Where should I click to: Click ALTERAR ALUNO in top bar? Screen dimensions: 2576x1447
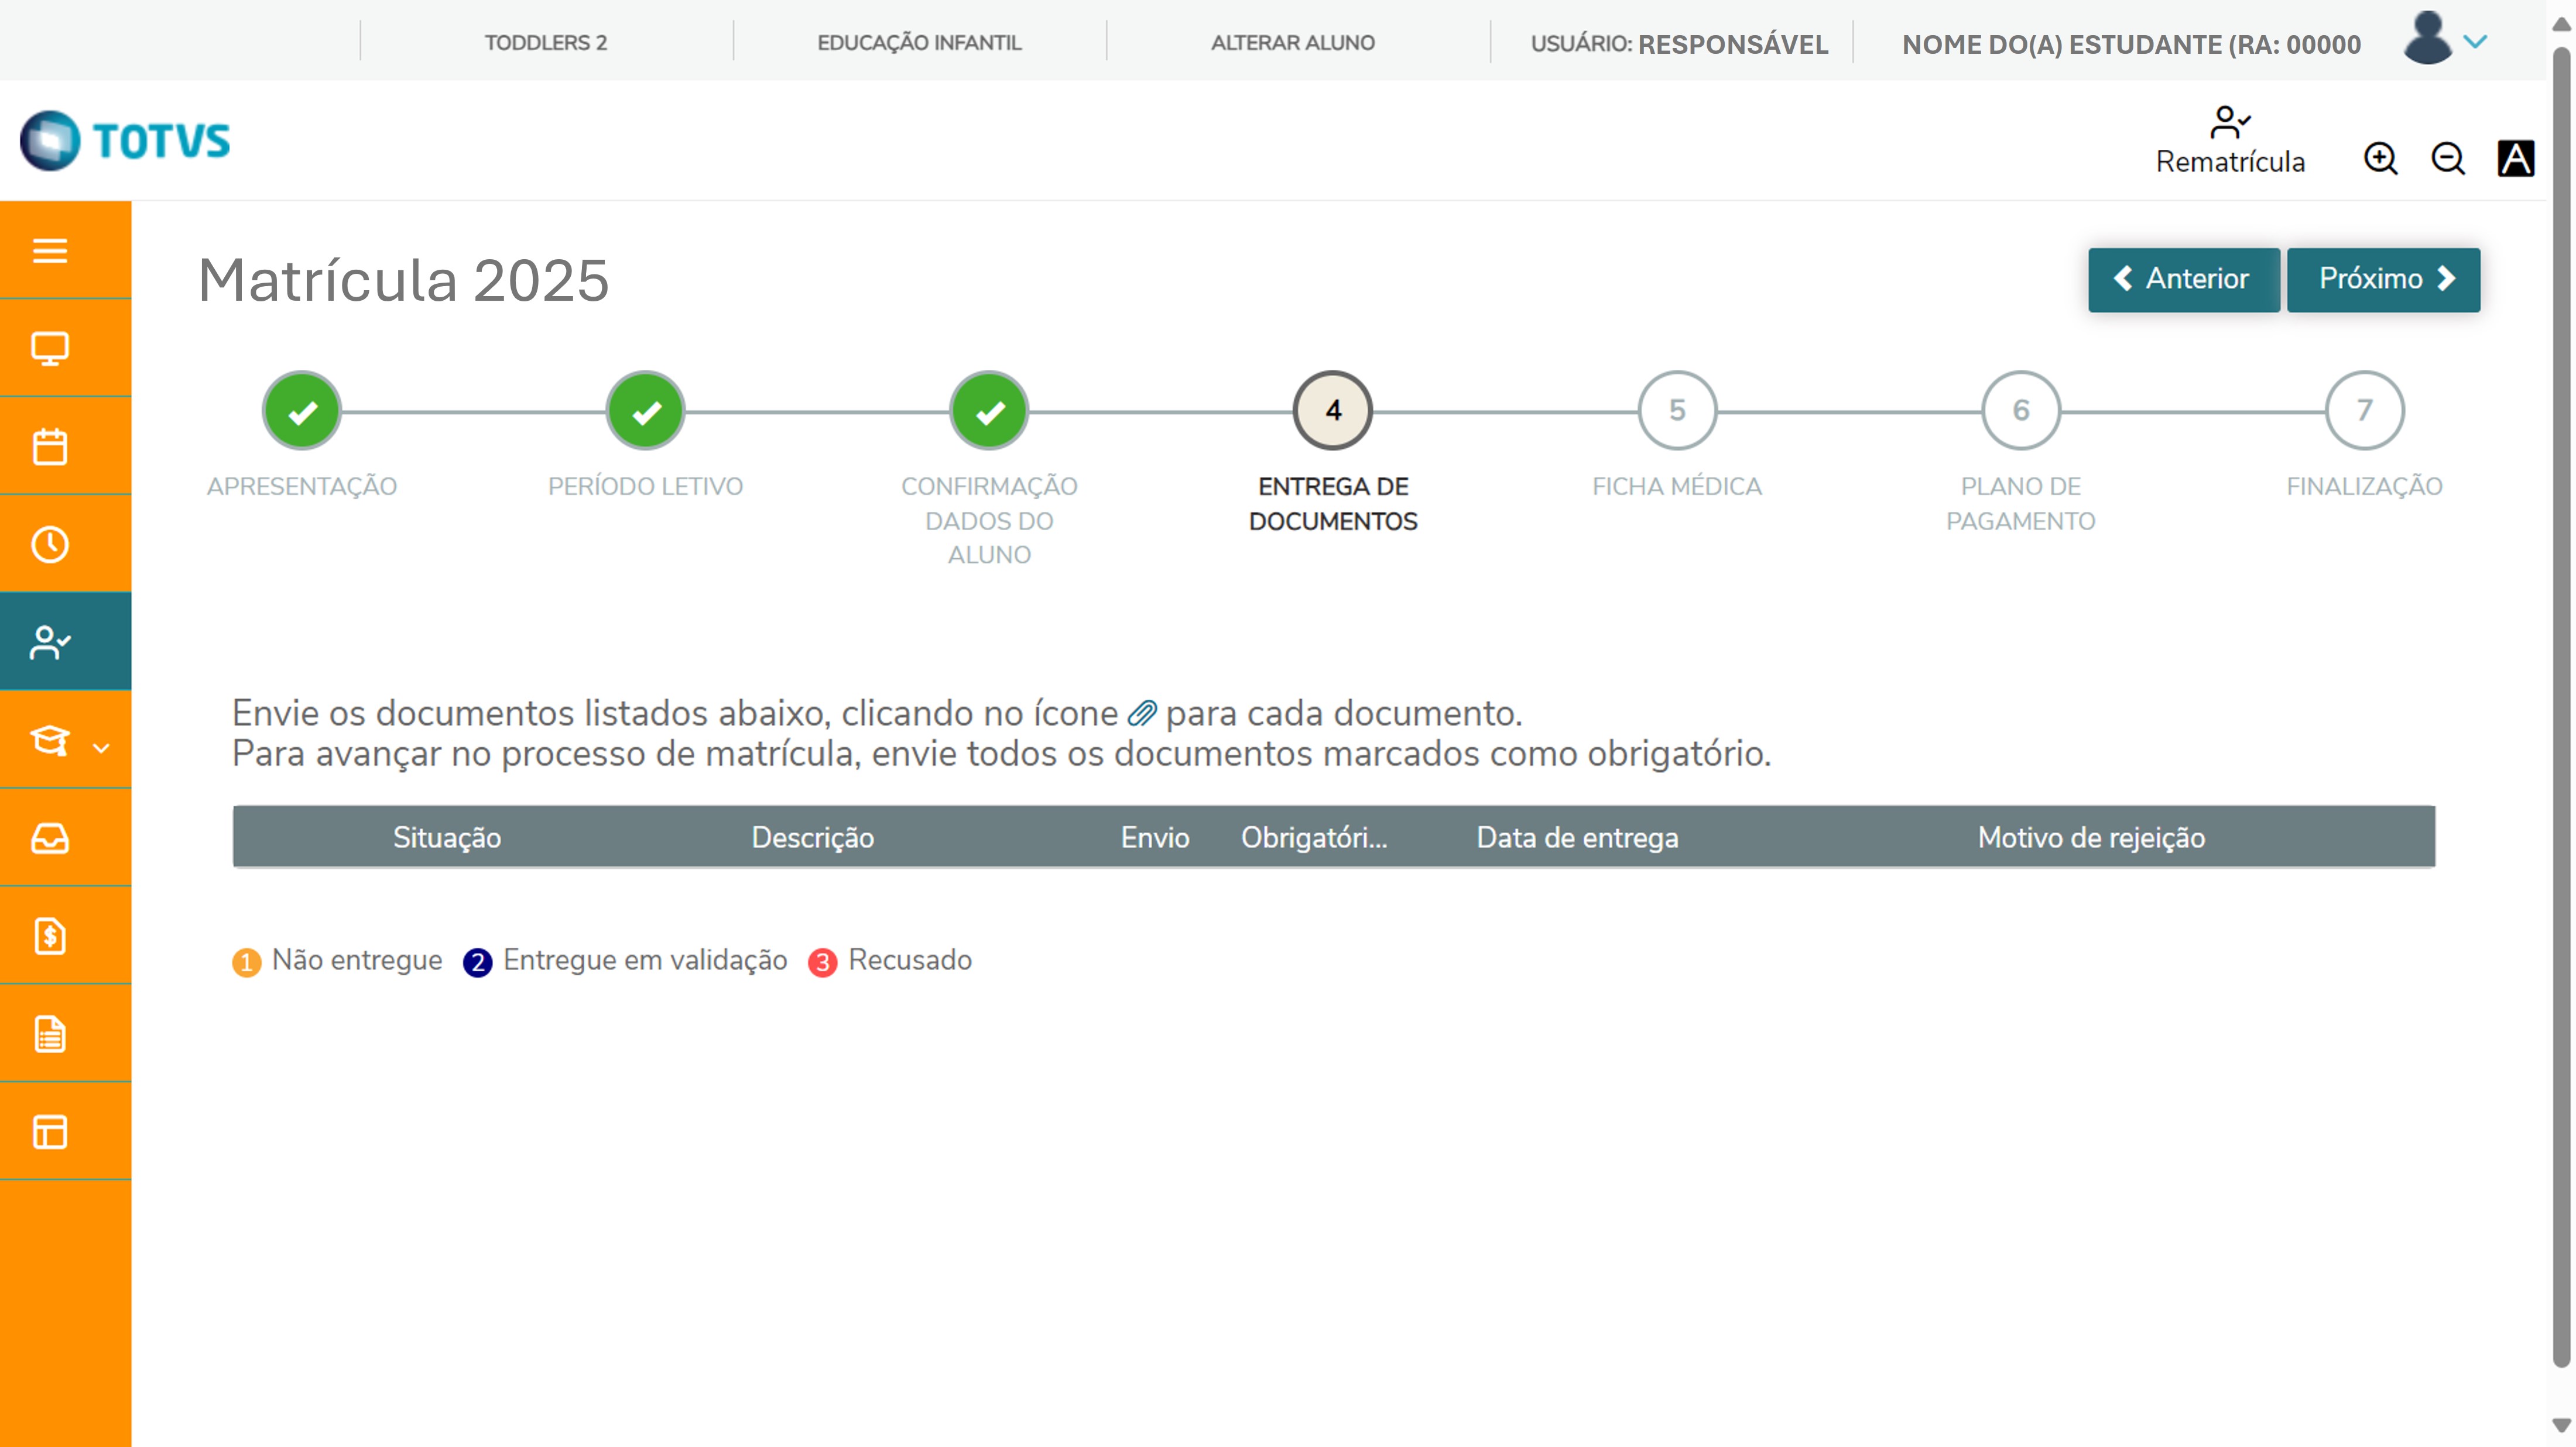click(x=1292, y=43)
